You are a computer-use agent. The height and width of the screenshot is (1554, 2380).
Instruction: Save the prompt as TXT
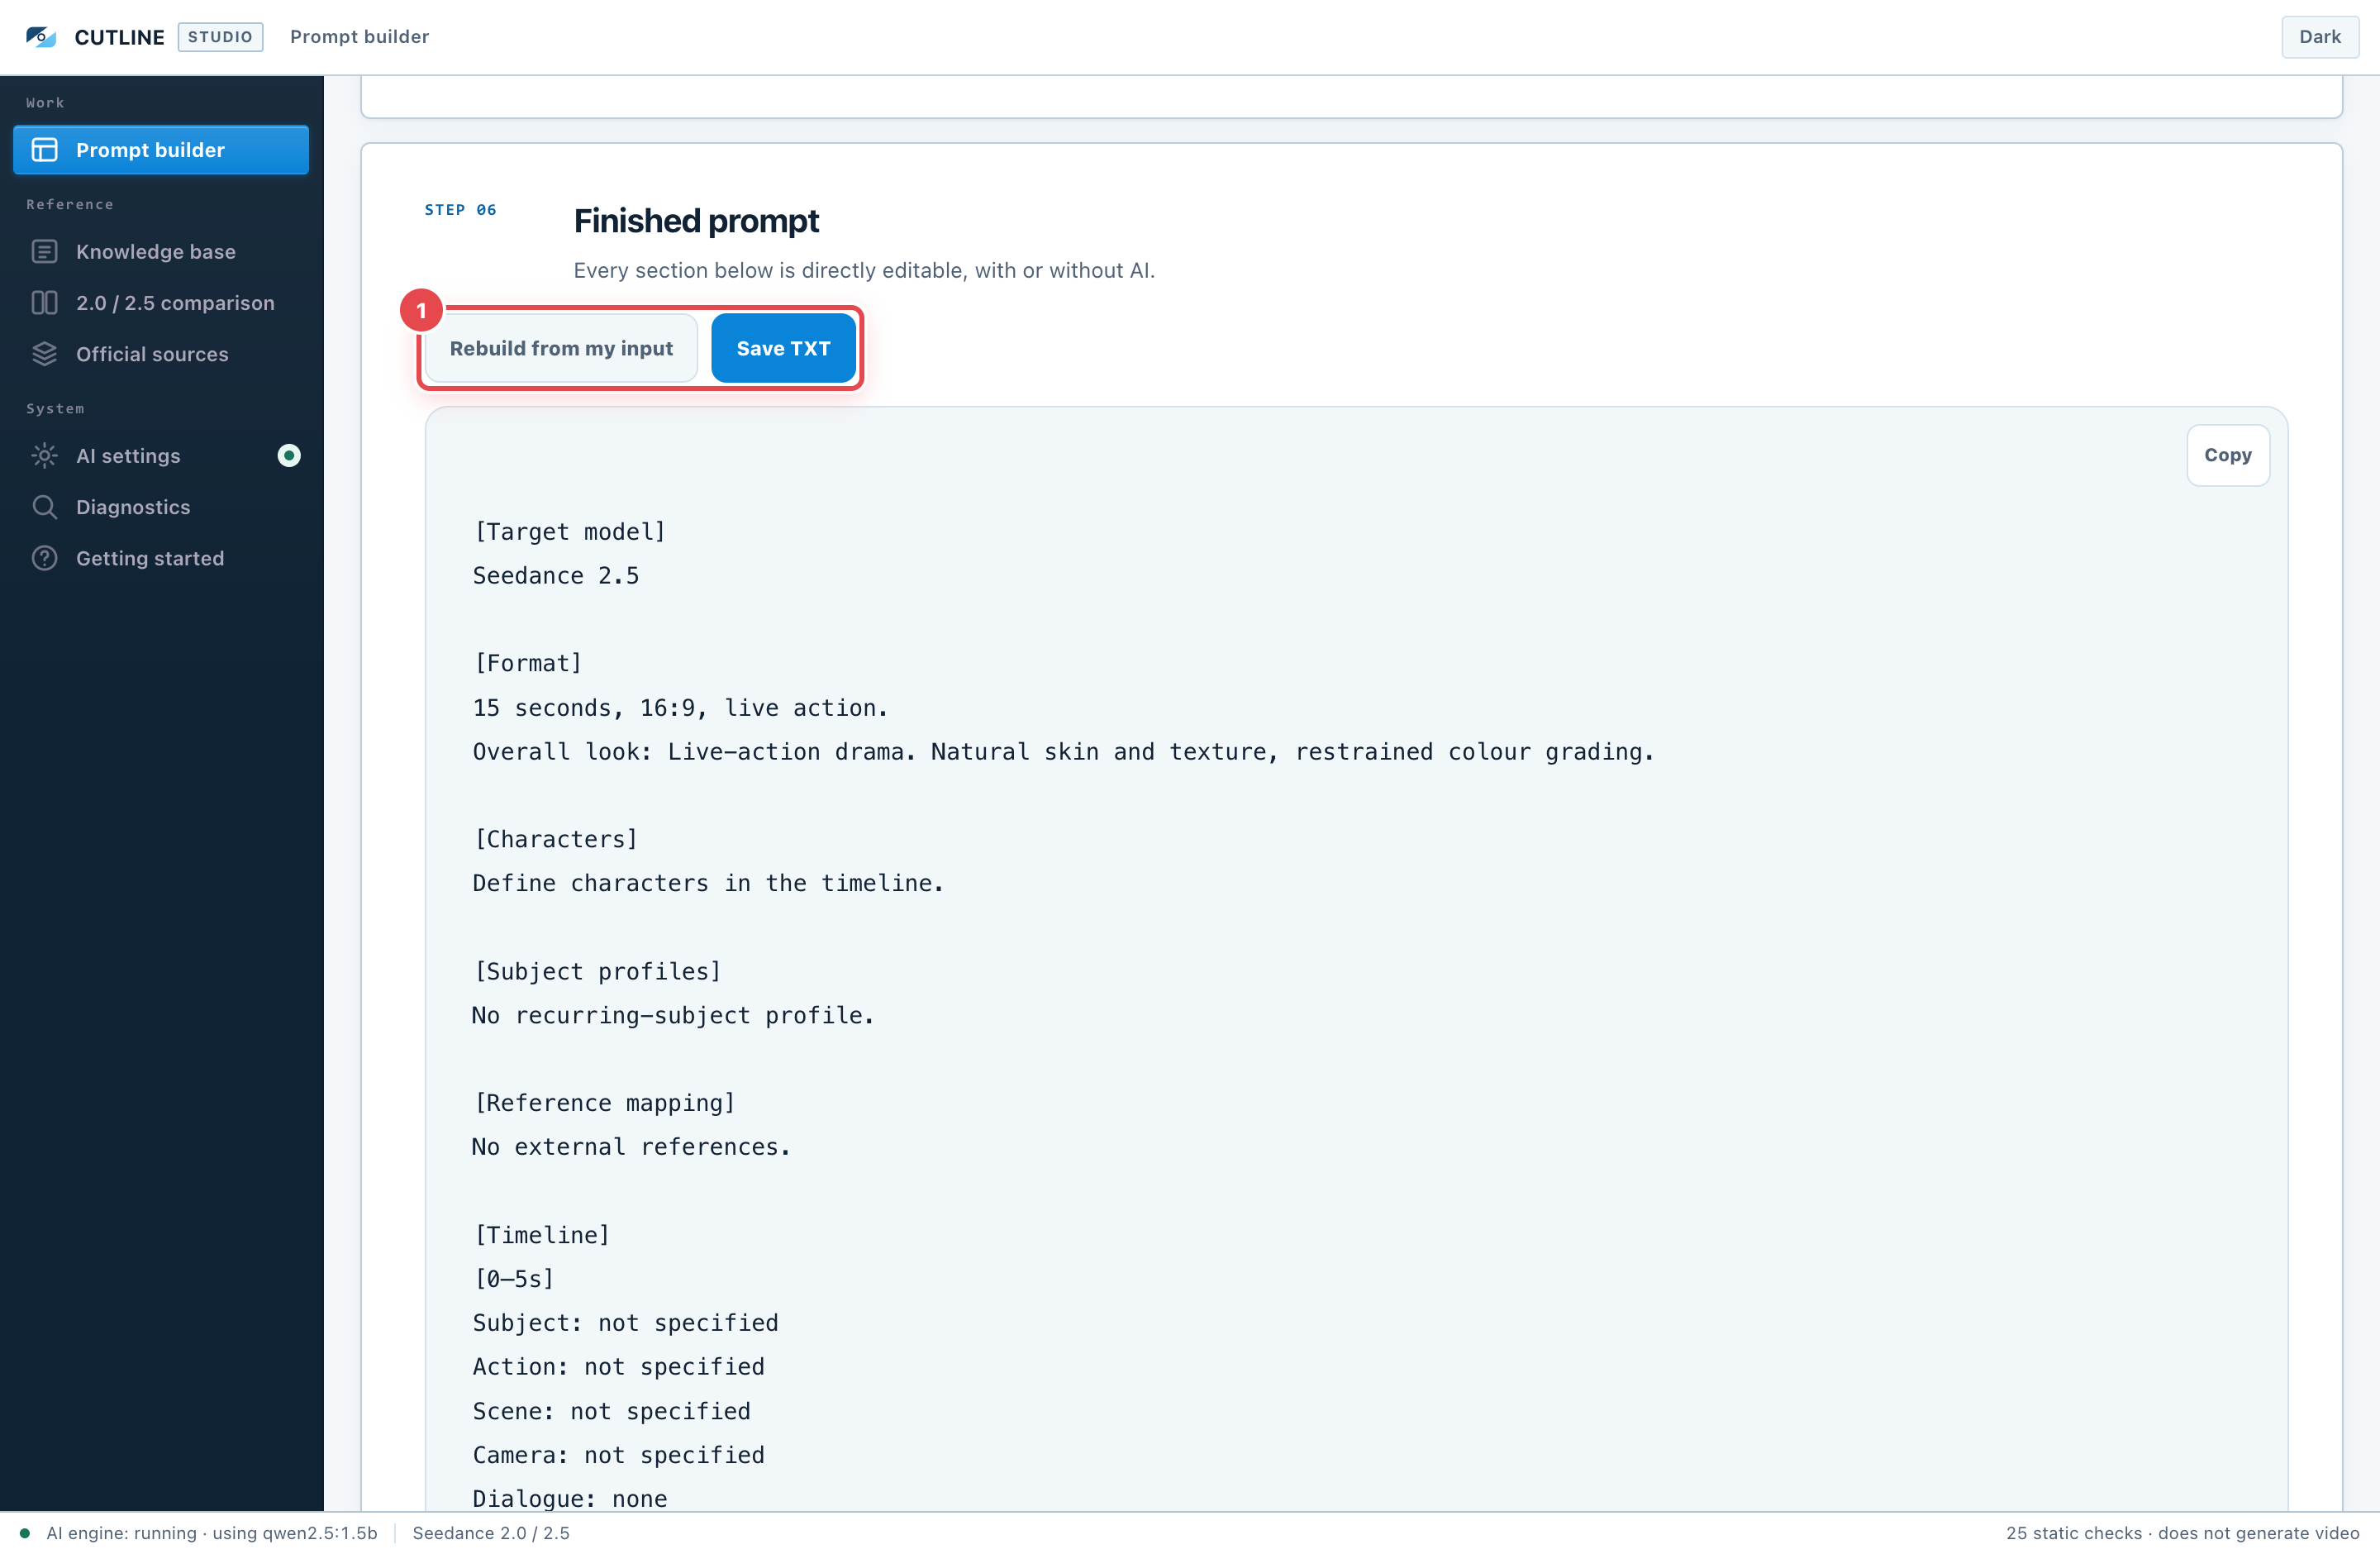783,348
